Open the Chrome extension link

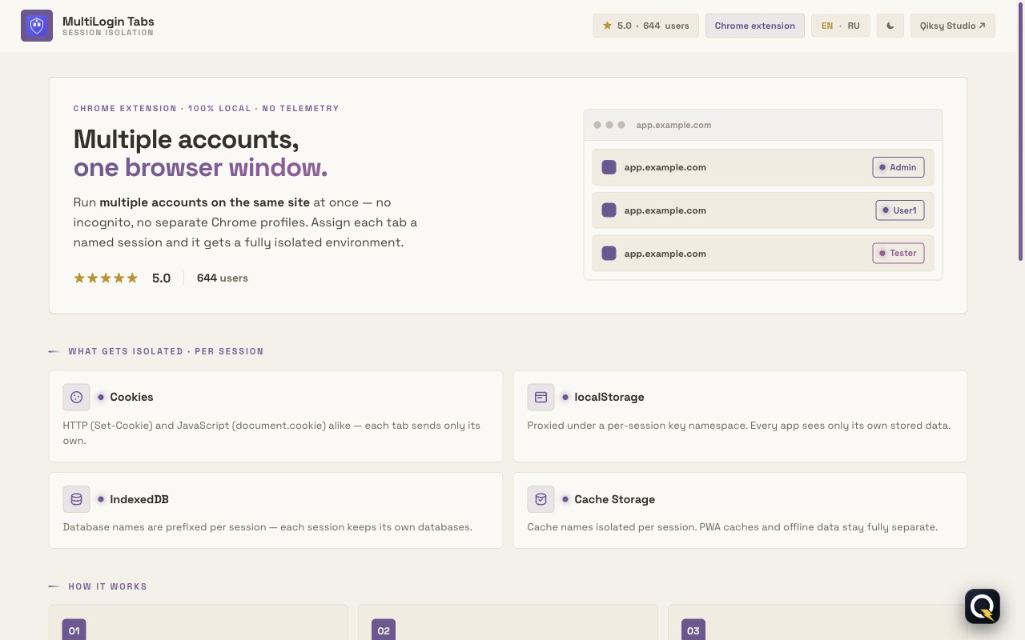[x=755, y=26]
